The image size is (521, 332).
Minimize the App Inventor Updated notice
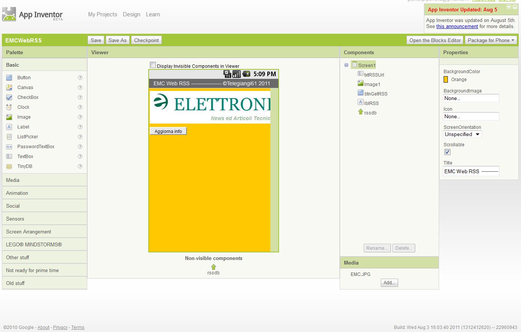click(509, 7)
